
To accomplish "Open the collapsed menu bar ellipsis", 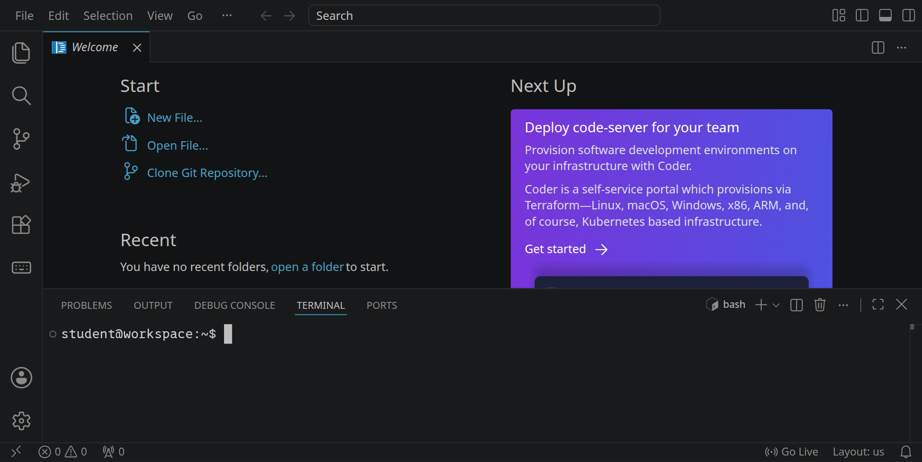I will [x=227, y=15].
